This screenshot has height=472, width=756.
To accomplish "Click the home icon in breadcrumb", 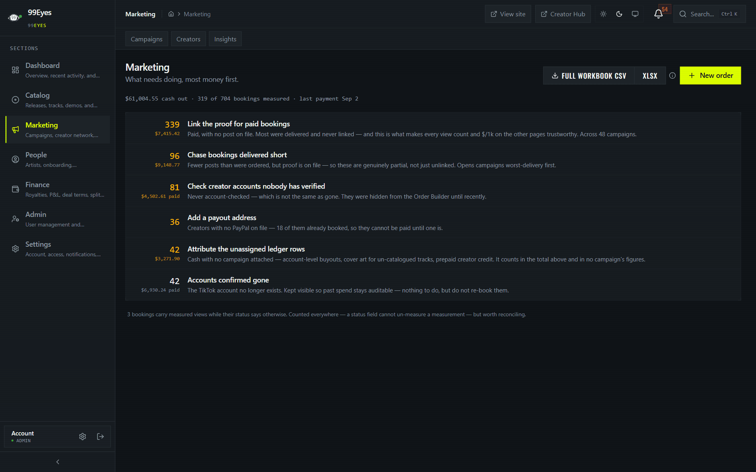I will [x=171, y=14].
